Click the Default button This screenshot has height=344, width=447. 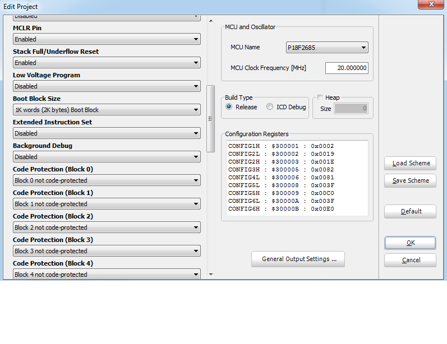(x=410, y=211)
